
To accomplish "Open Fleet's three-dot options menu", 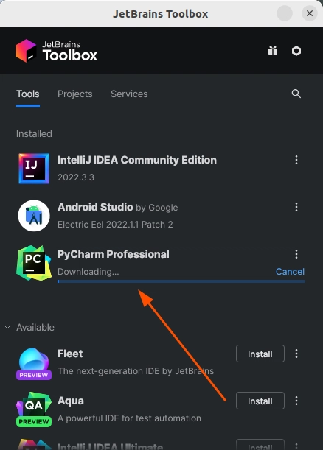I will pyautogui.click(x=296, y=354).
